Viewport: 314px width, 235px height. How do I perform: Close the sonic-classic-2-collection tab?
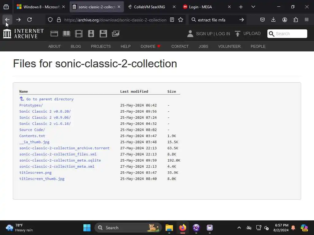(x=119, y=7)
